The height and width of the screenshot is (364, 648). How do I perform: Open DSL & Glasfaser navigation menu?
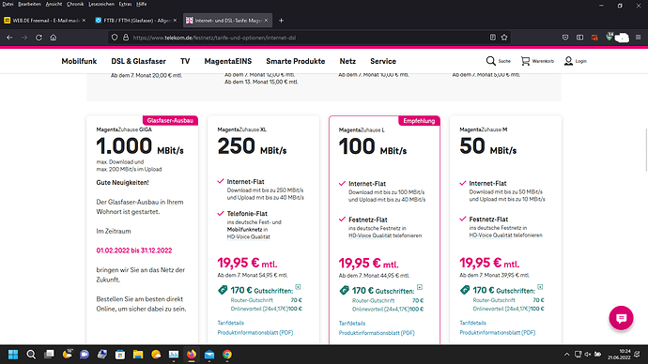pos(138,61)
